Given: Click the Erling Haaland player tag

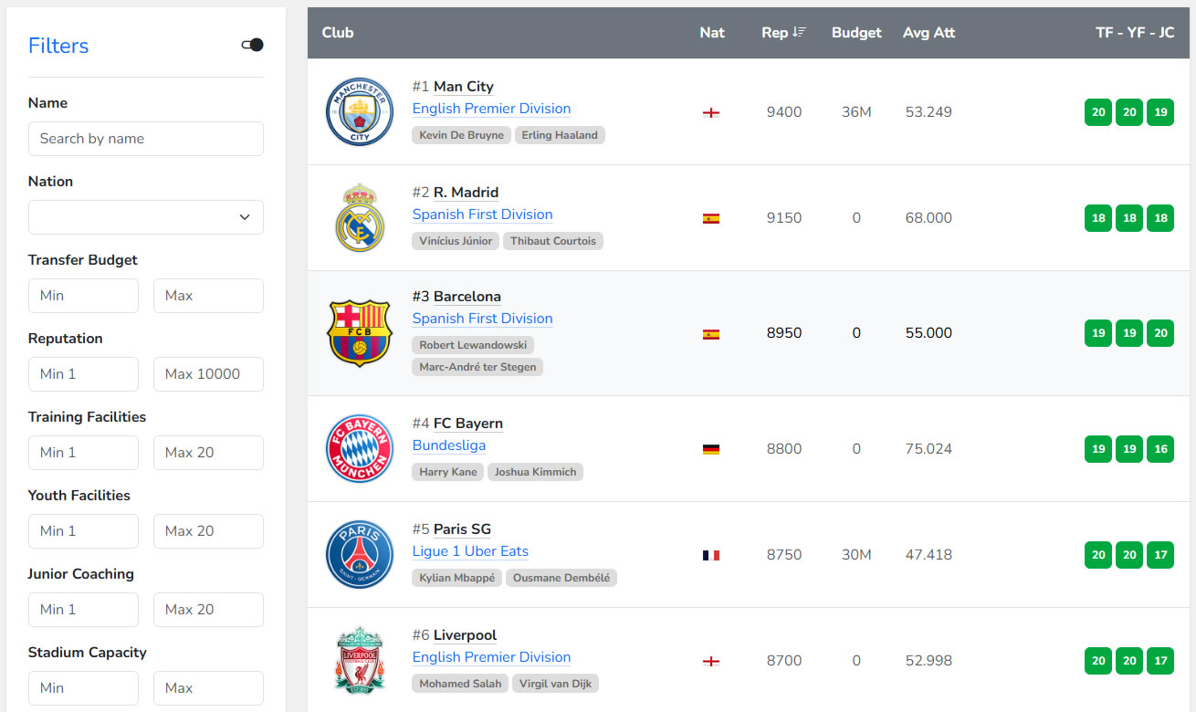Looking at the screenshot, I should pos(560,135).
